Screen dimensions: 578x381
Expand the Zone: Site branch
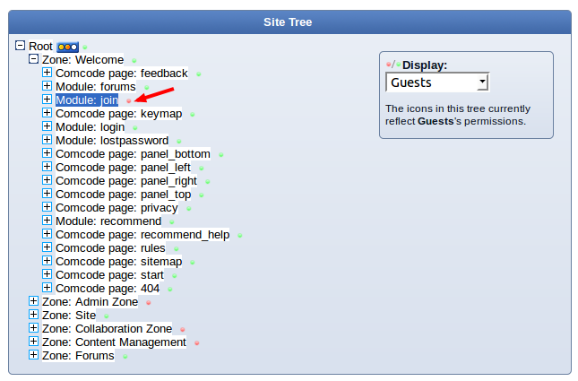[x=34, y=316]
